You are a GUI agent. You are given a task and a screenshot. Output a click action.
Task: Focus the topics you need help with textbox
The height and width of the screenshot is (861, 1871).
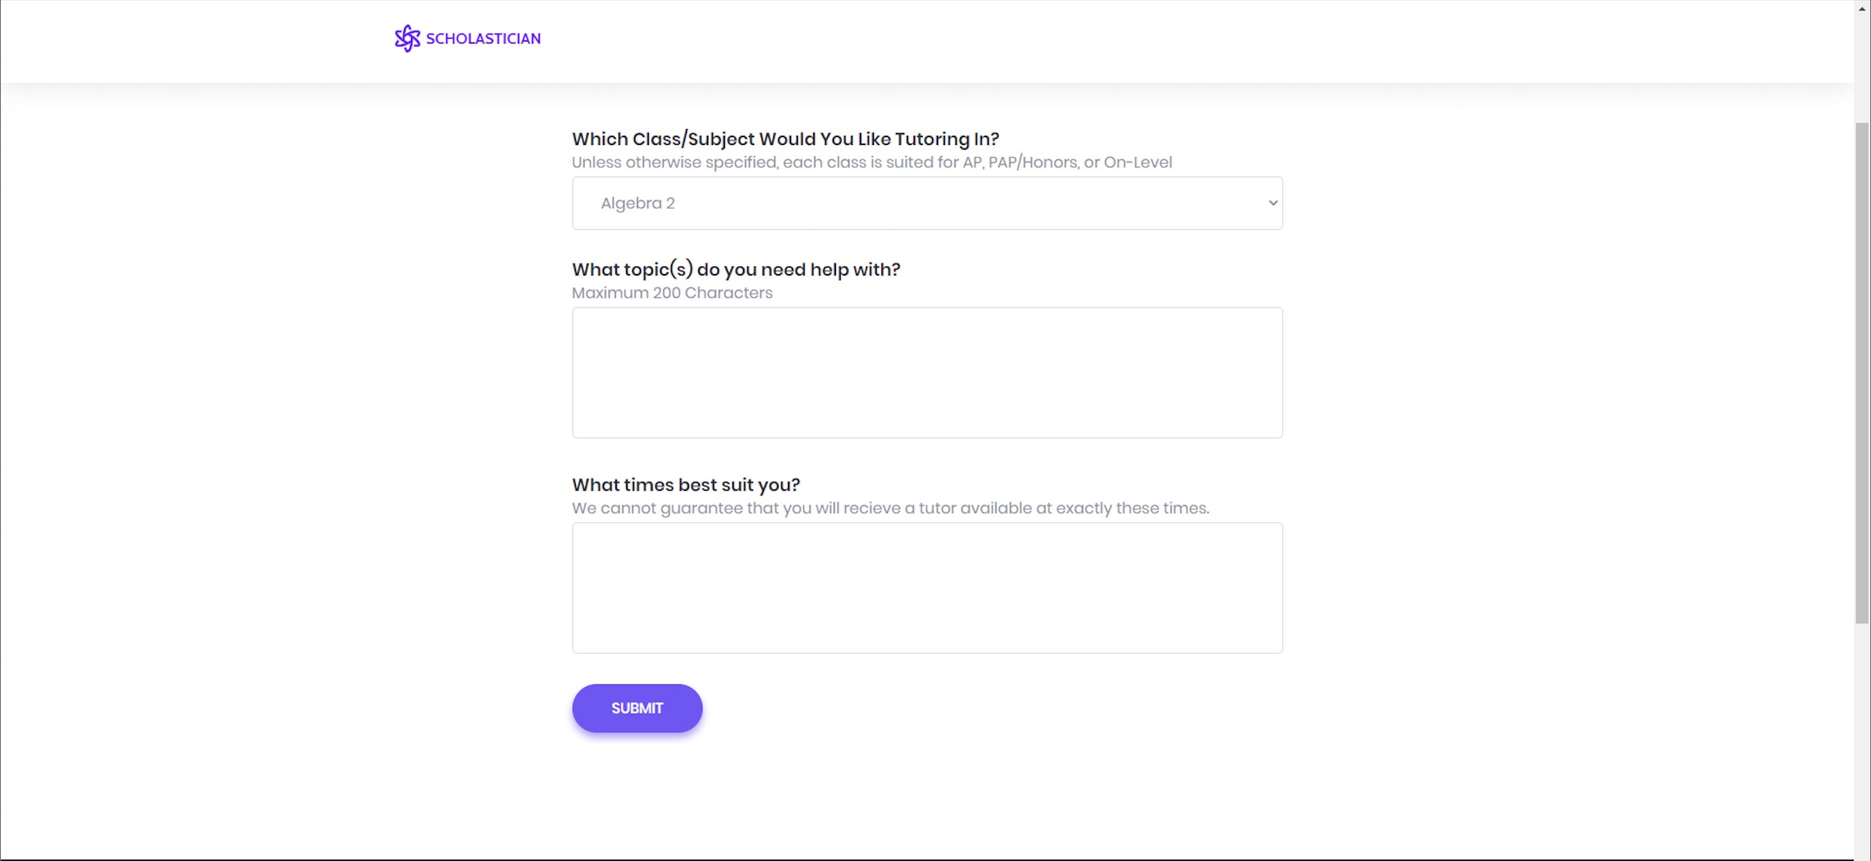coord(927,373)
